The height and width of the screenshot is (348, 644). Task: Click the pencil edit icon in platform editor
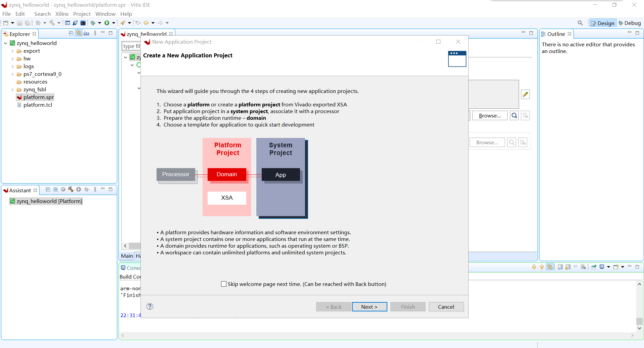pyautogui.click(x=525, y=94)
